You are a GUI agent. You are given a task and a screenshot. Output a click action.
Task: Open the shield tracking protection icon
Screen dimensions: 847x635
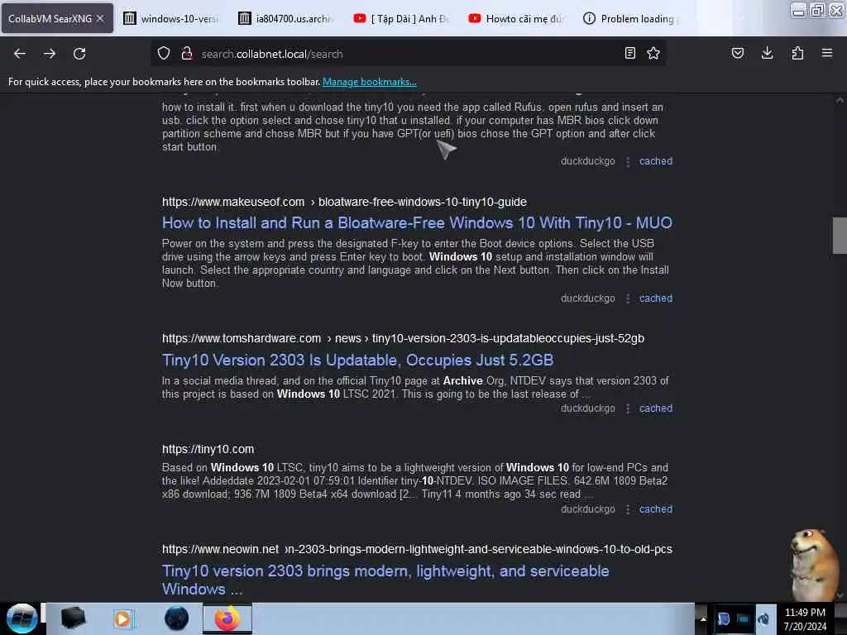click(164, 54)
